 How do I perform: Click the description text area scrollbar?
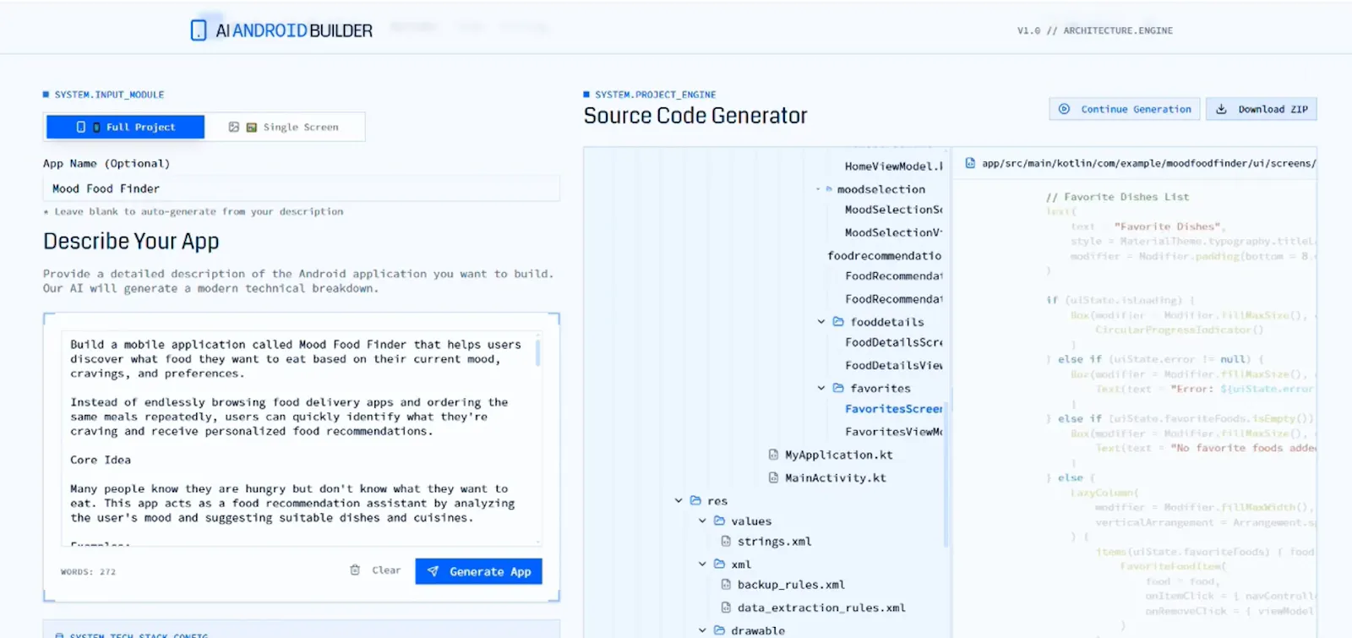537,352
